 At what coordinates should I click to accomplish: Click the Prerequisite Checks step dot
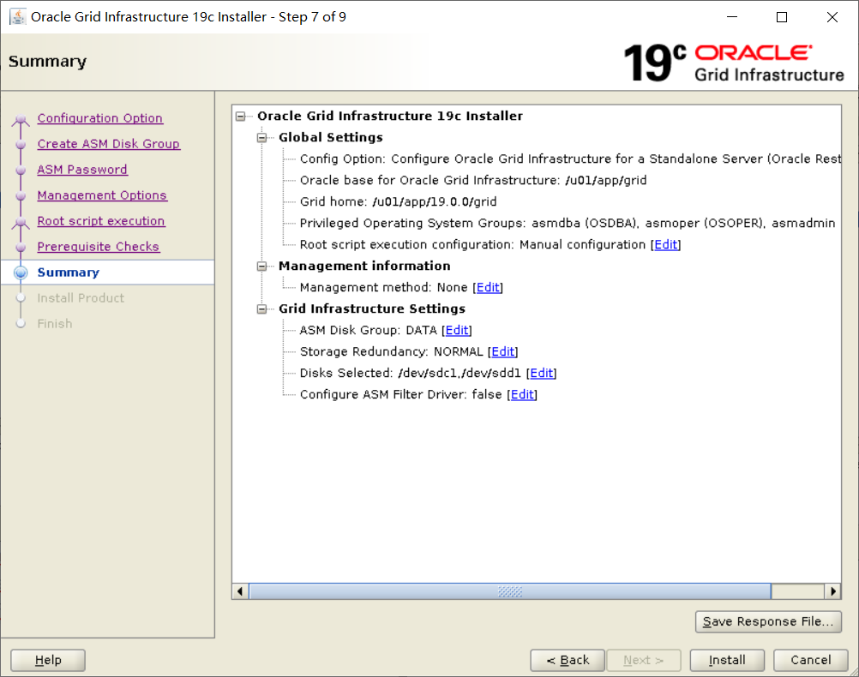tap(21, 248)
